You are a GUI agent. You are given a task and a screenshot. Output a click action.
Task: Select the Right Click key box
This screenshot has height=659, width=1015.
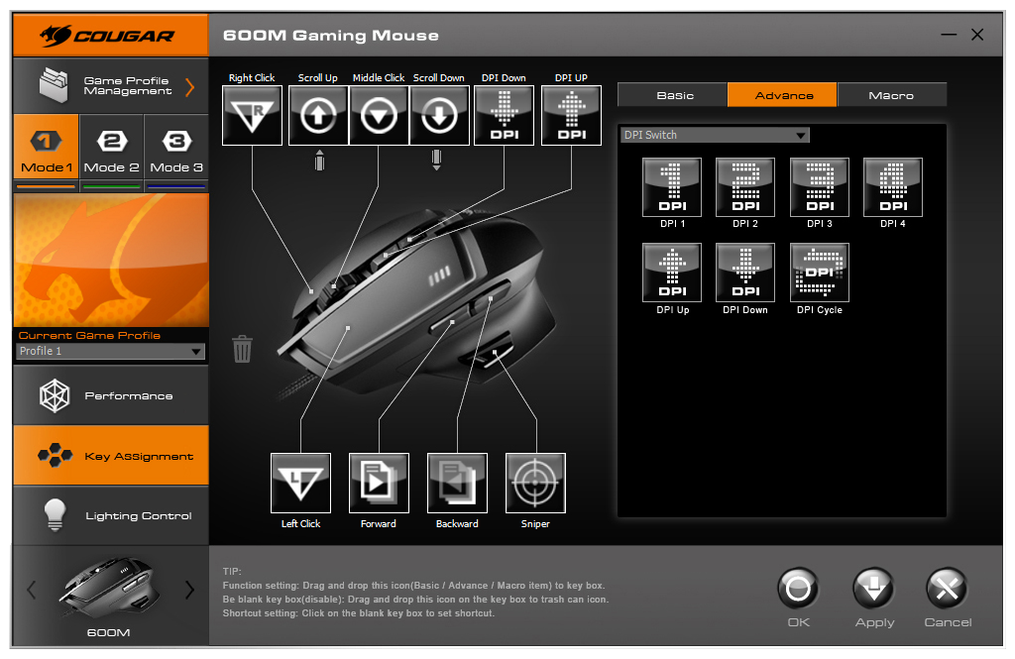pos(252,116)
